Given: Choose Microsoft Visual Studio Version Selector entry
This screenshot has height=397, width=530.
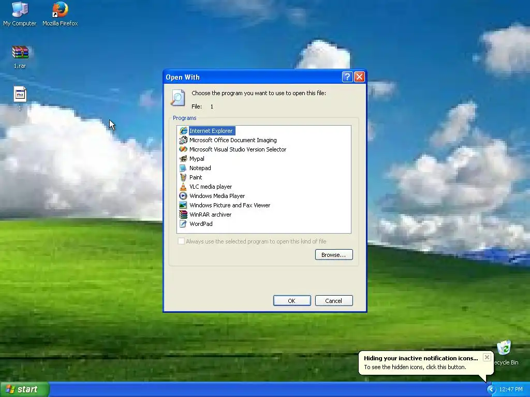Looking at the screenshot, I should tap(238, 149).
